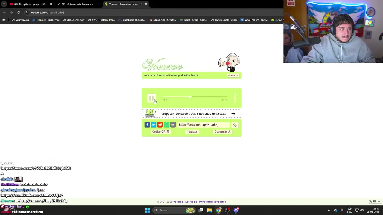Open eljanojey - Triggerfyre bookmark

click(46, 20)
